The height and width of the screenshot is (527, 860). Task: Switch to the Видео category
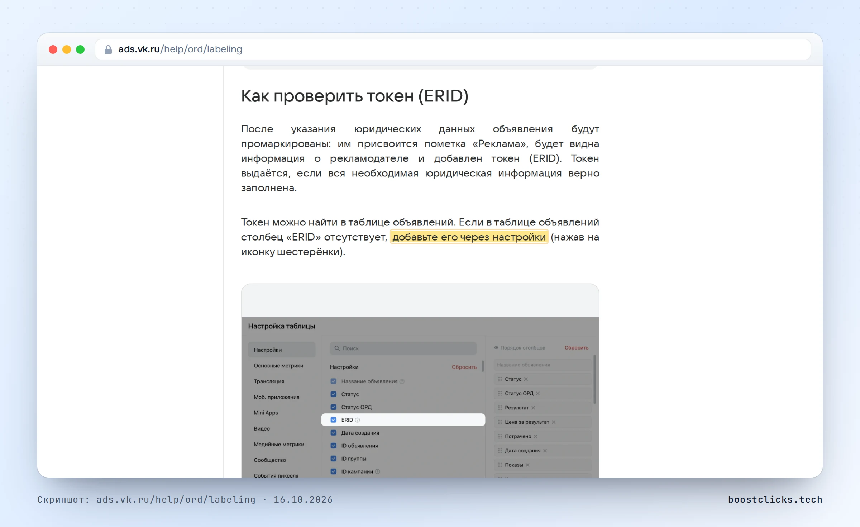(x=262, y=429)
